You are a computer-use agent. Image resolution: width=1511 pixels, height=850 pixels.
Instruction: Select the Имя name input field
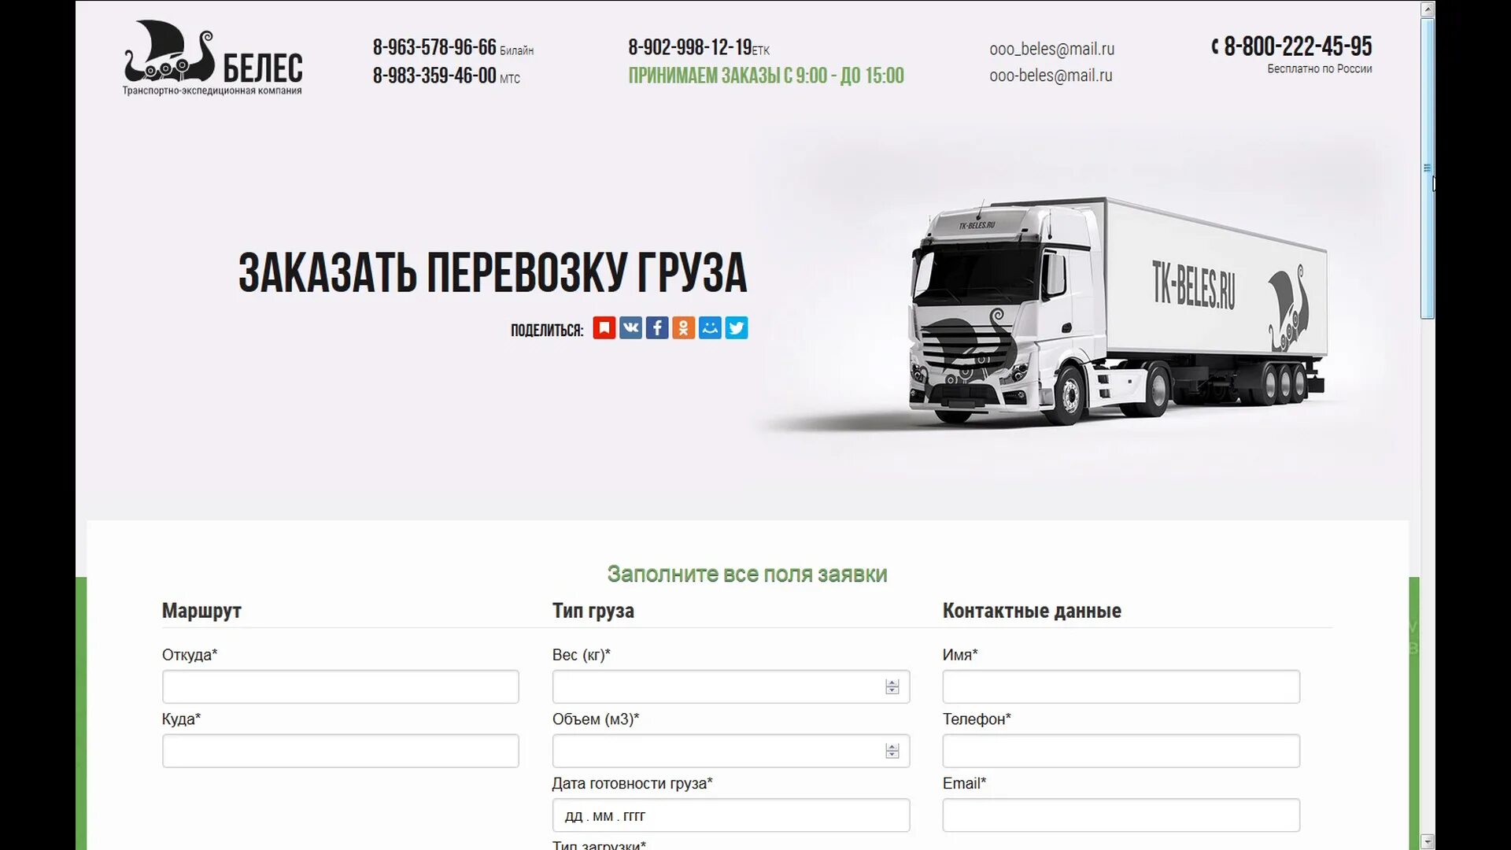[x=1121, y=686]
